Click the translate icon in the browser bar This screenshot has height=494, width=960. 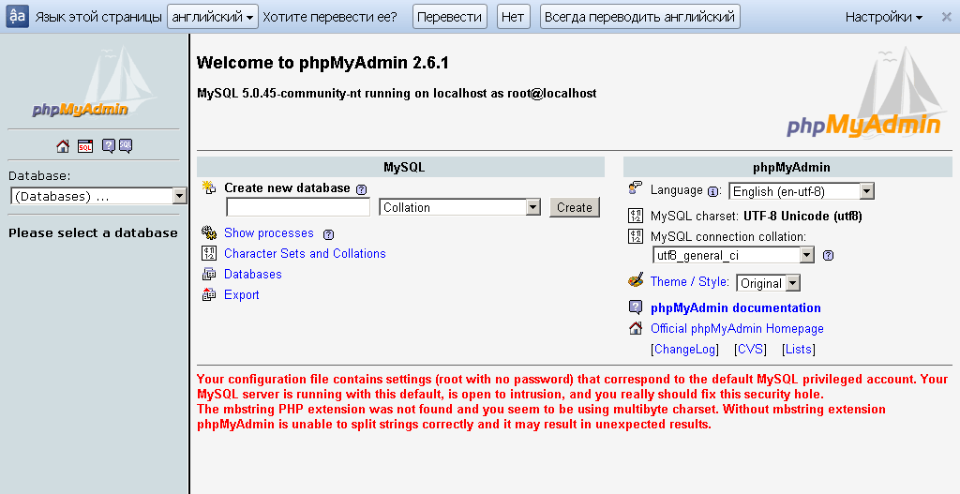(17, 16)
